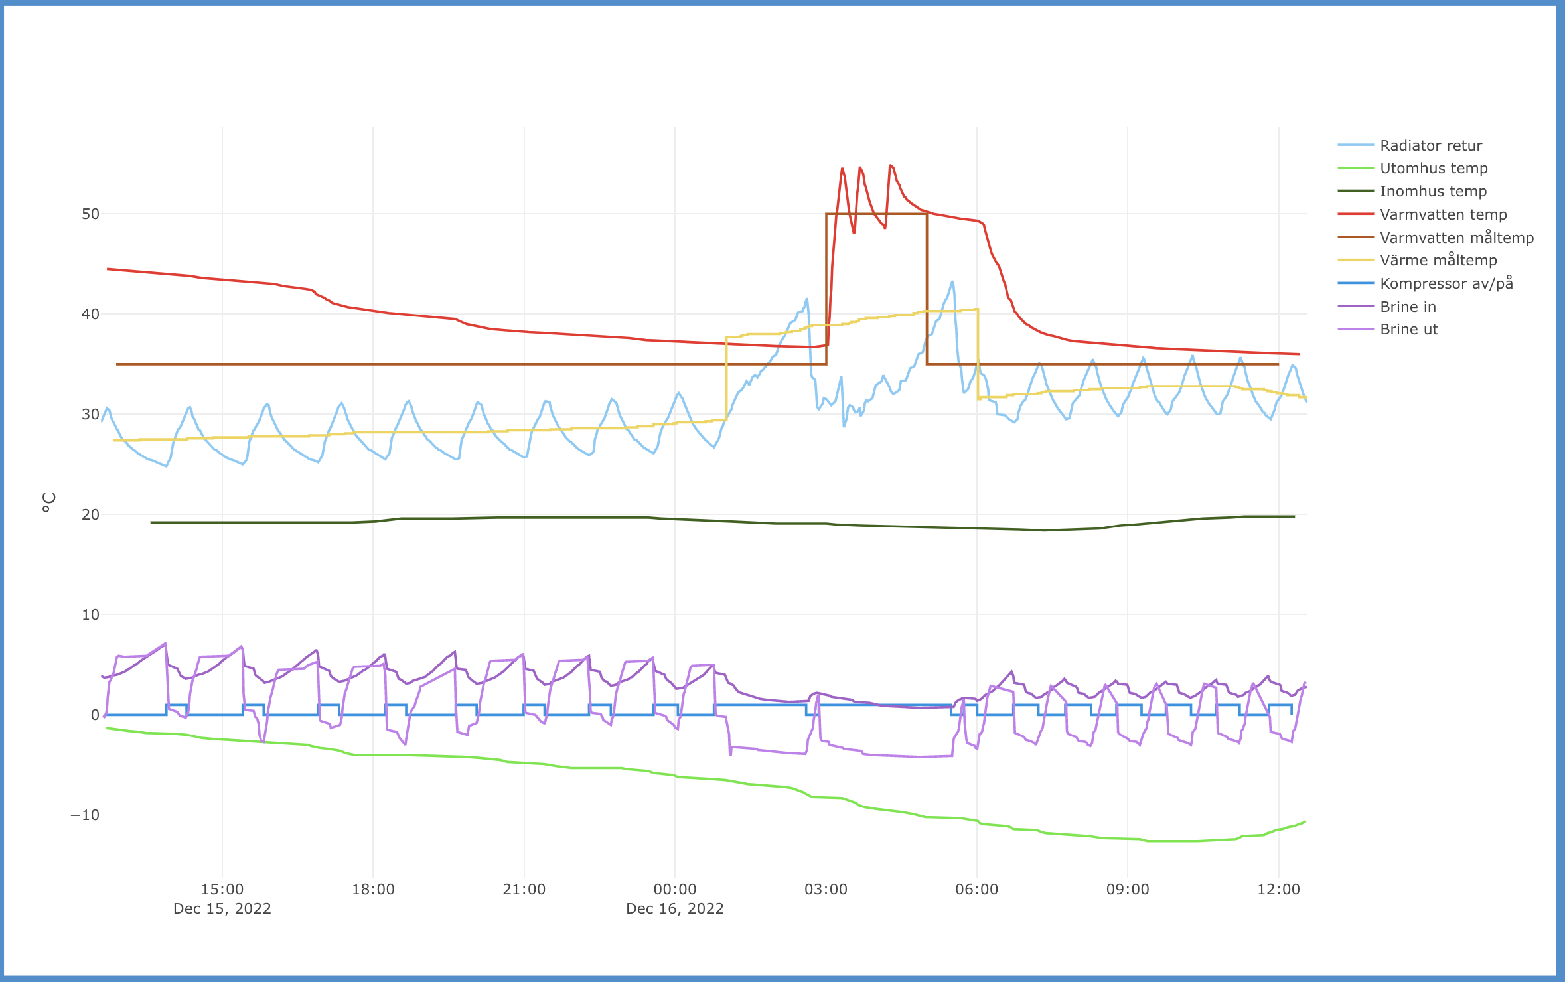Viewport: 1565px width, 982px height.
Task: Click the 50 y-axis tick label
Action: [90, 214]
